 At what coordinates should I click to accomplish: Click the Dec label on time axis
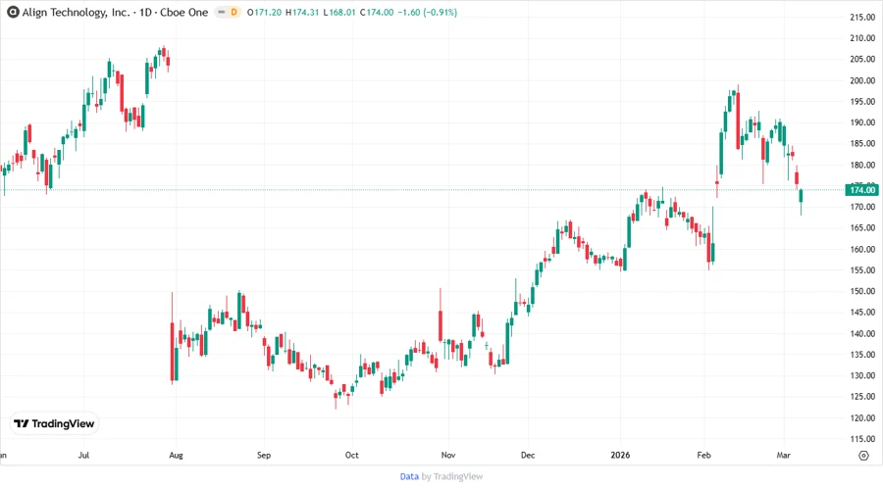528,455
